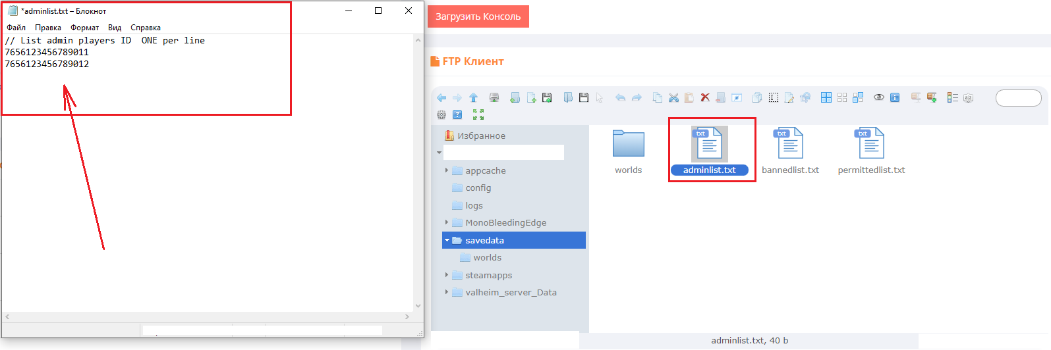Open the Справка menu in Notepad

tap(146, 28)
